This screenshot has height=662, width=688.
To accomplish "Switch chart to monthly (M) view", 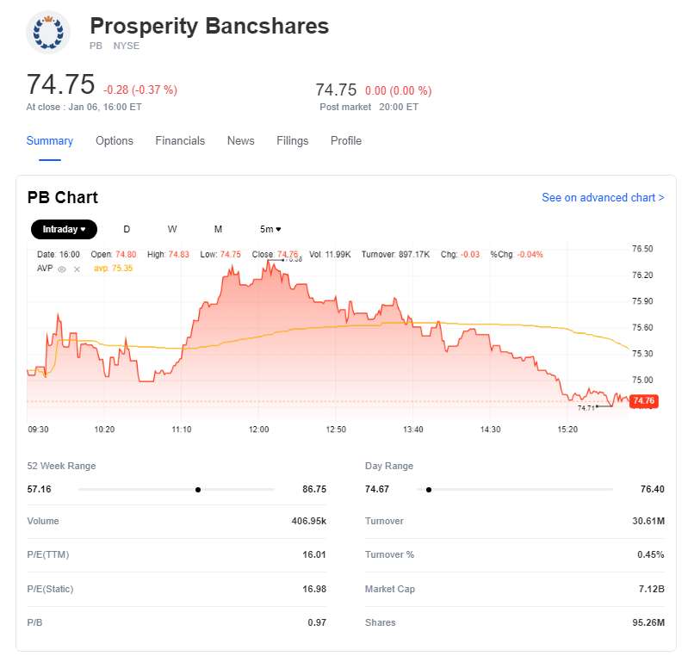I will [x=218, y=229].
